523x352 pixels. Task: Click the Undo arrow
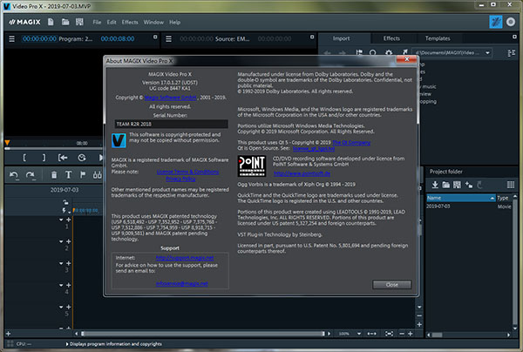point(14,175)
